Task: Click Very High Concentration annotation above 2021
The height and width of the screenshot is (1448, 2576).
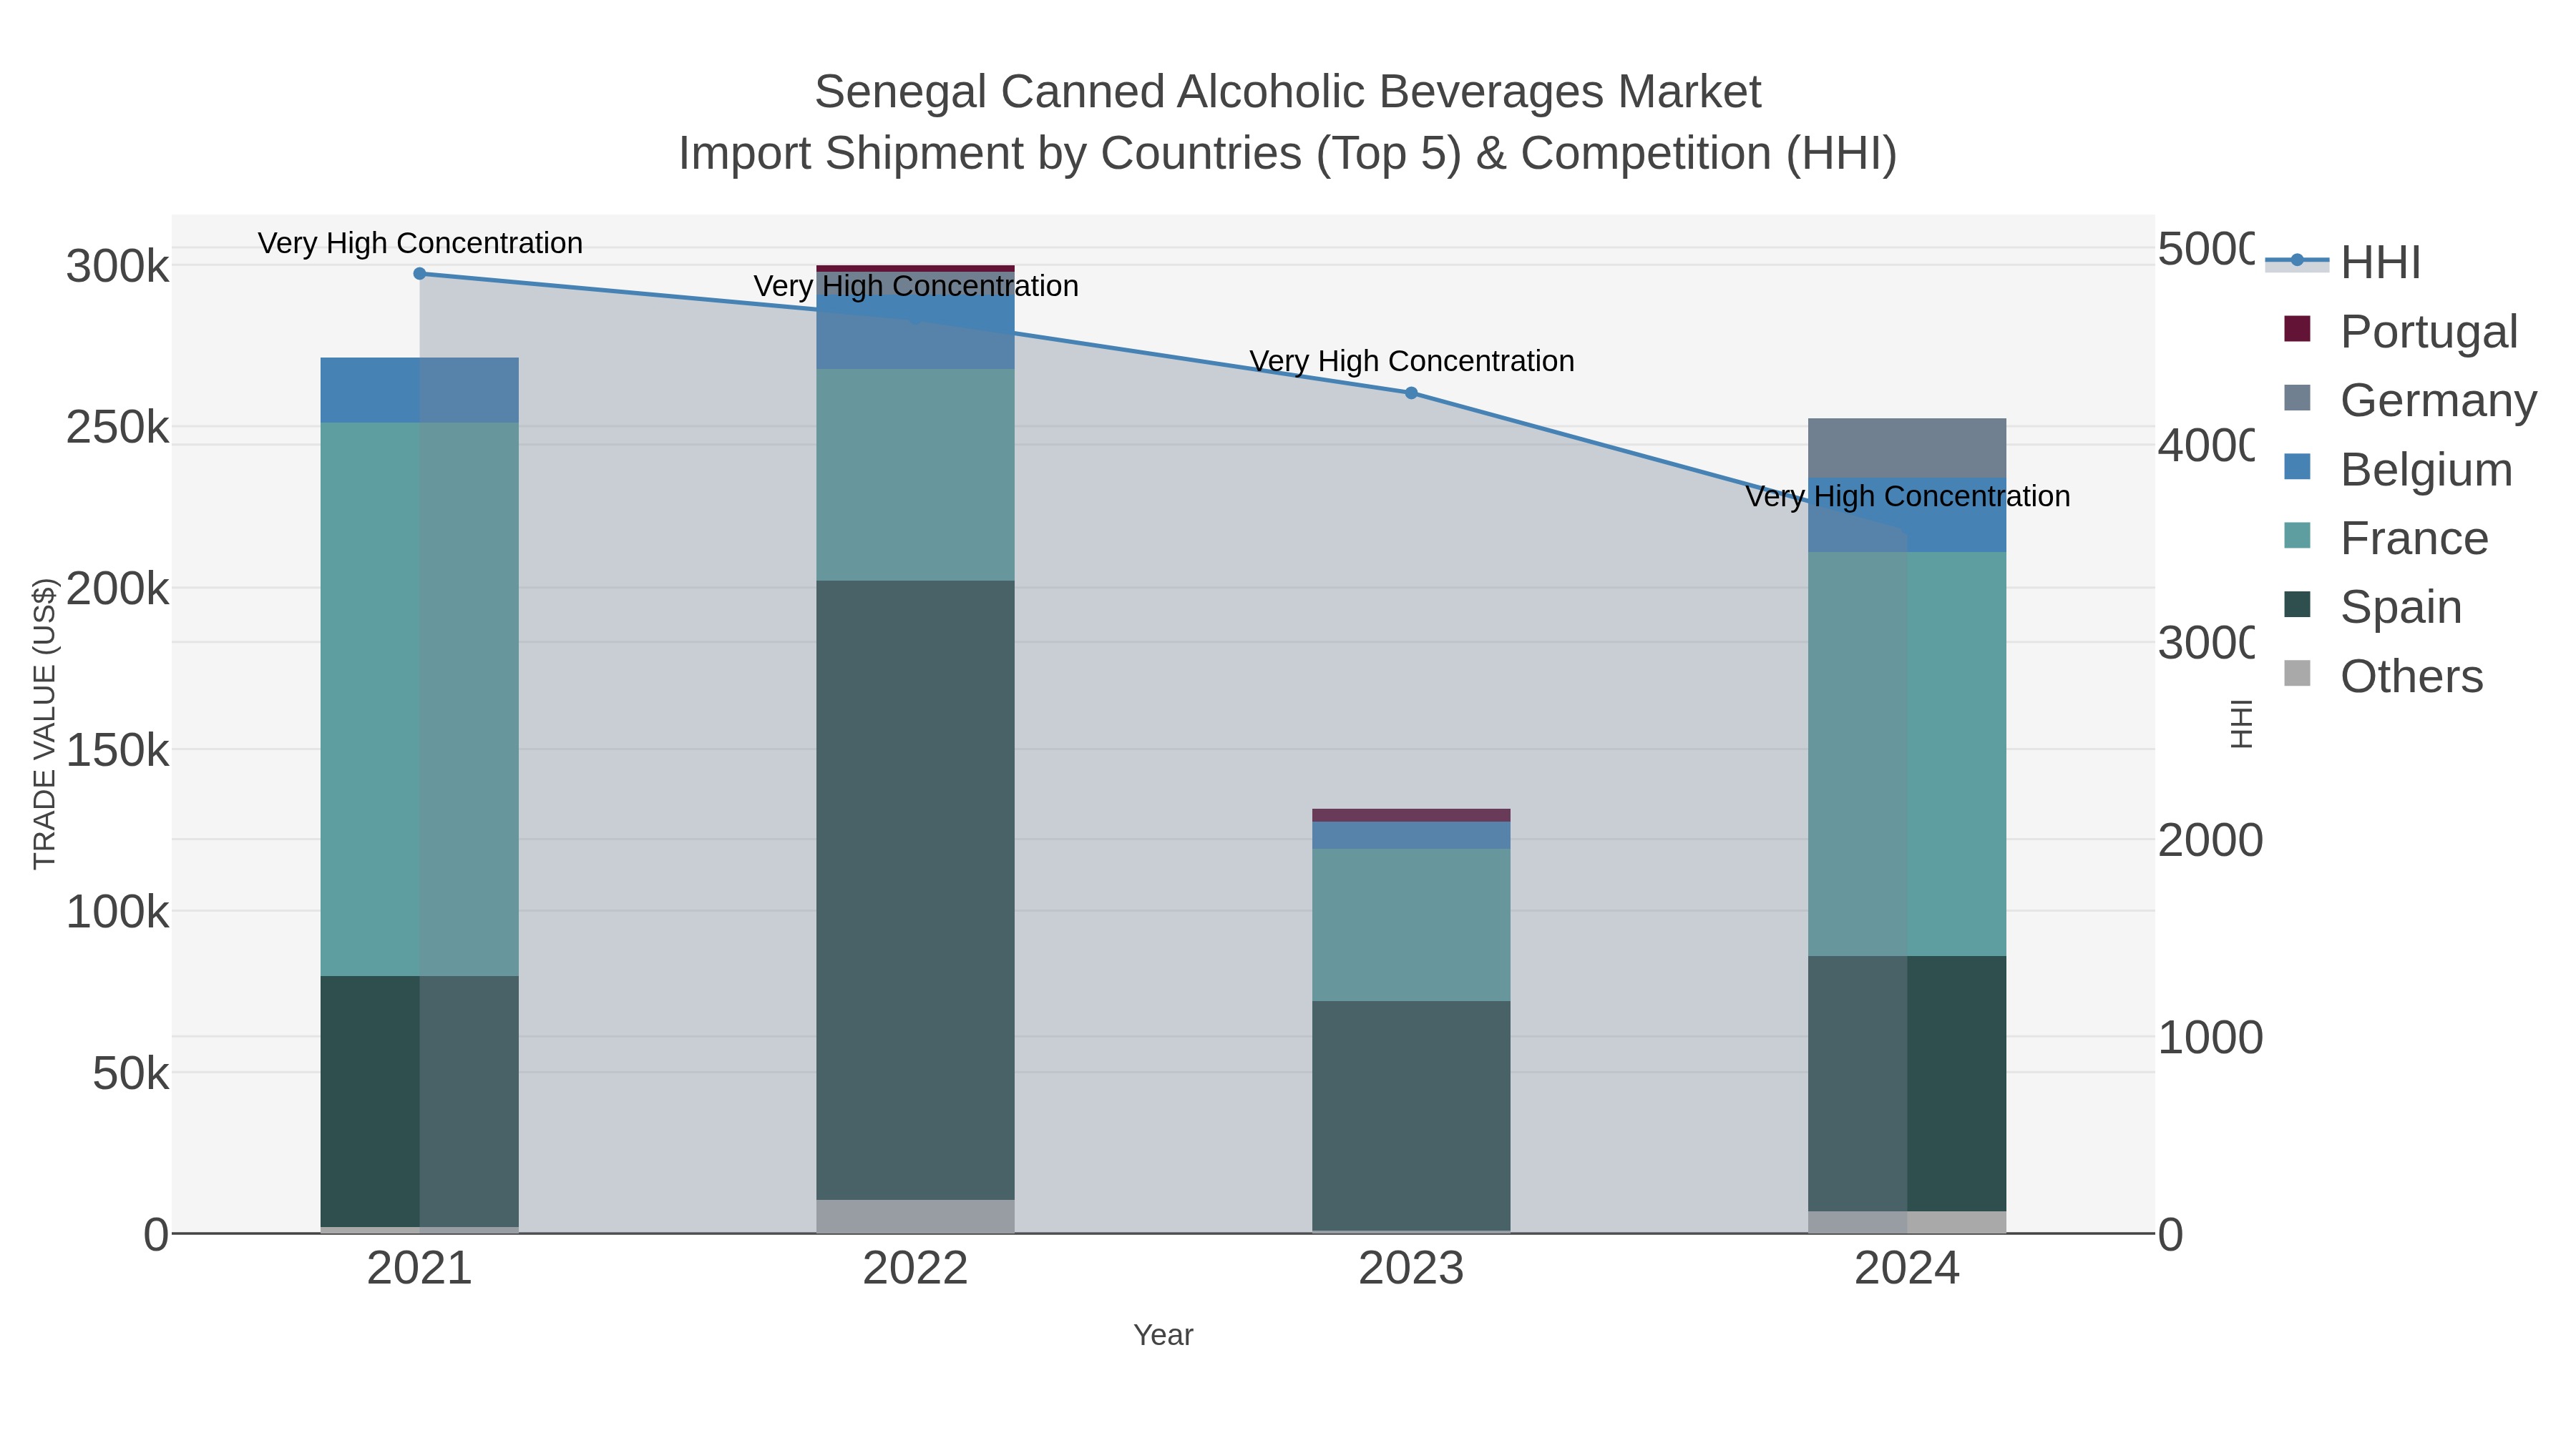Action: (420, 243)
